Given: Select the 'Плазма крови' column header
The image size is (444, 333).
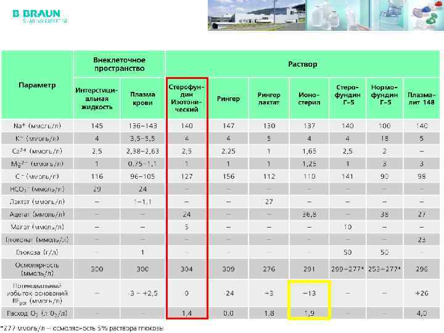Looking at the screenshot, I should coord(142,98).
